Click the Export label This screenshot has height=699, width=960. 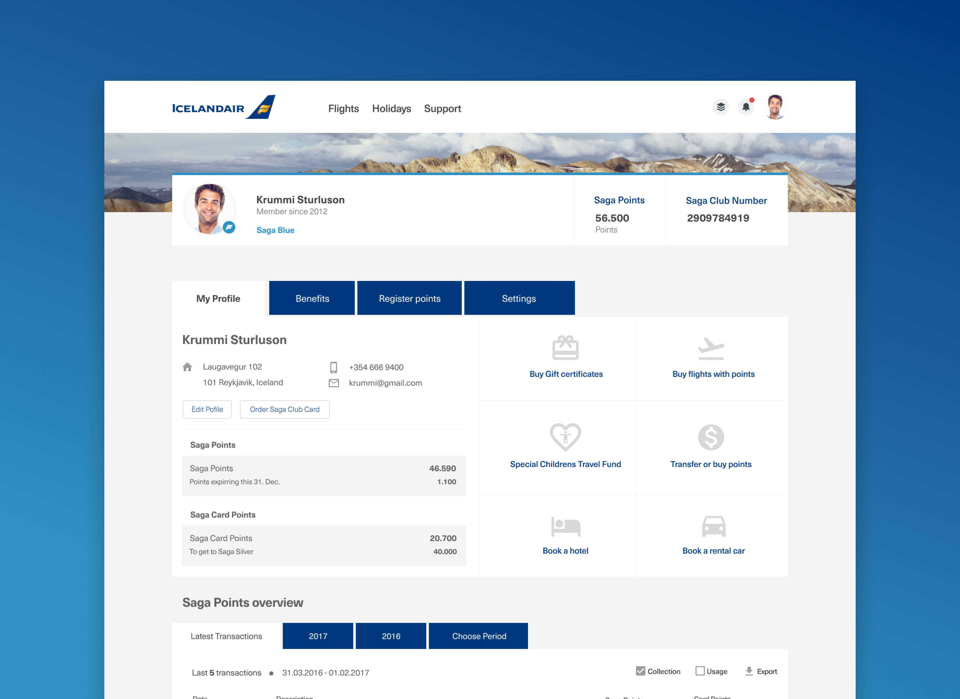[x=767, y=671]
